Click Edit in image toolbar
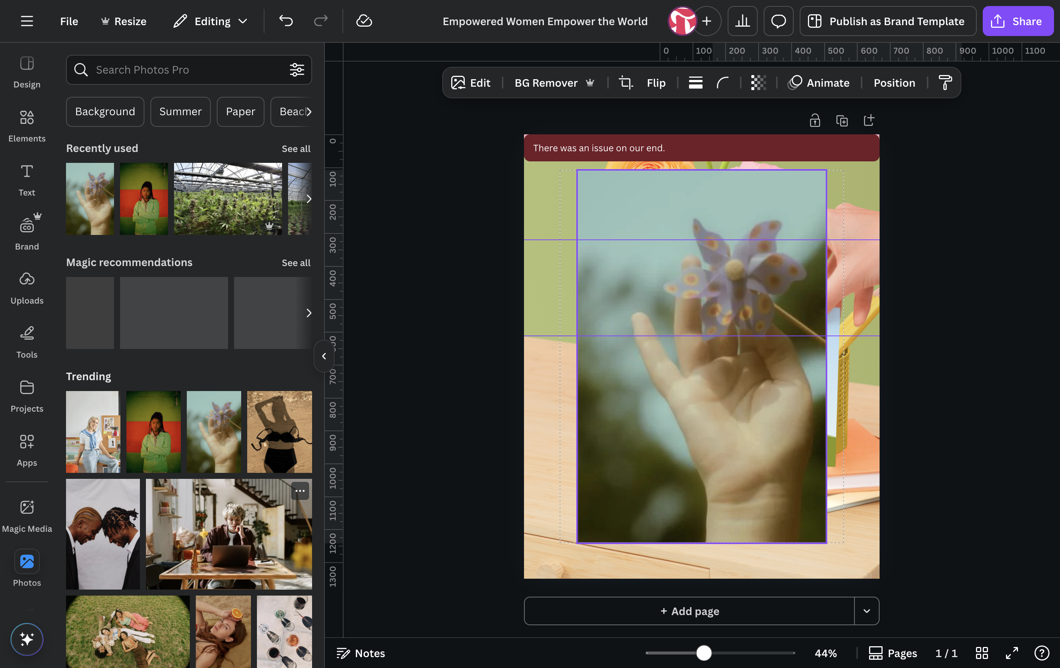Image resolution: width=1060 pixels, height=668 pixels. click(471, 83)
